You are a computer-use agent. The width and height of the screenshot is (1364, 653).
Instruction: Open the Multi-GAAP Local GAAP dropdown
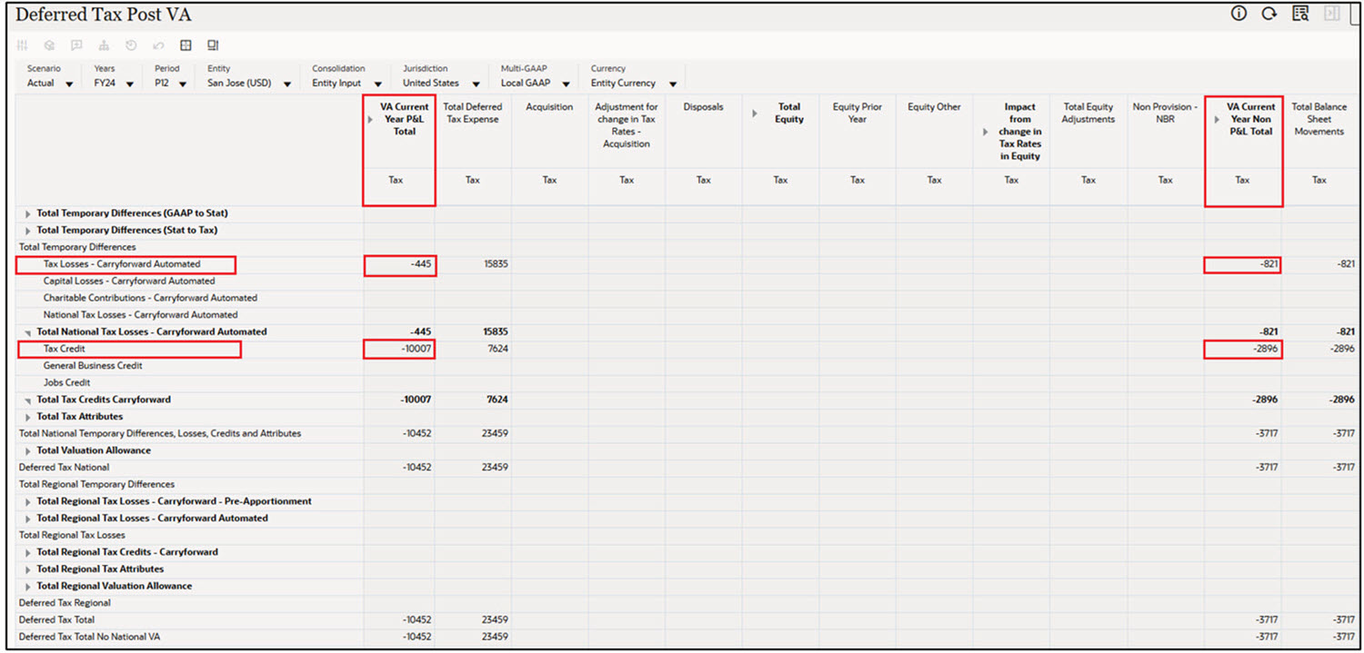pyautogui.click(x=566, y=84)
